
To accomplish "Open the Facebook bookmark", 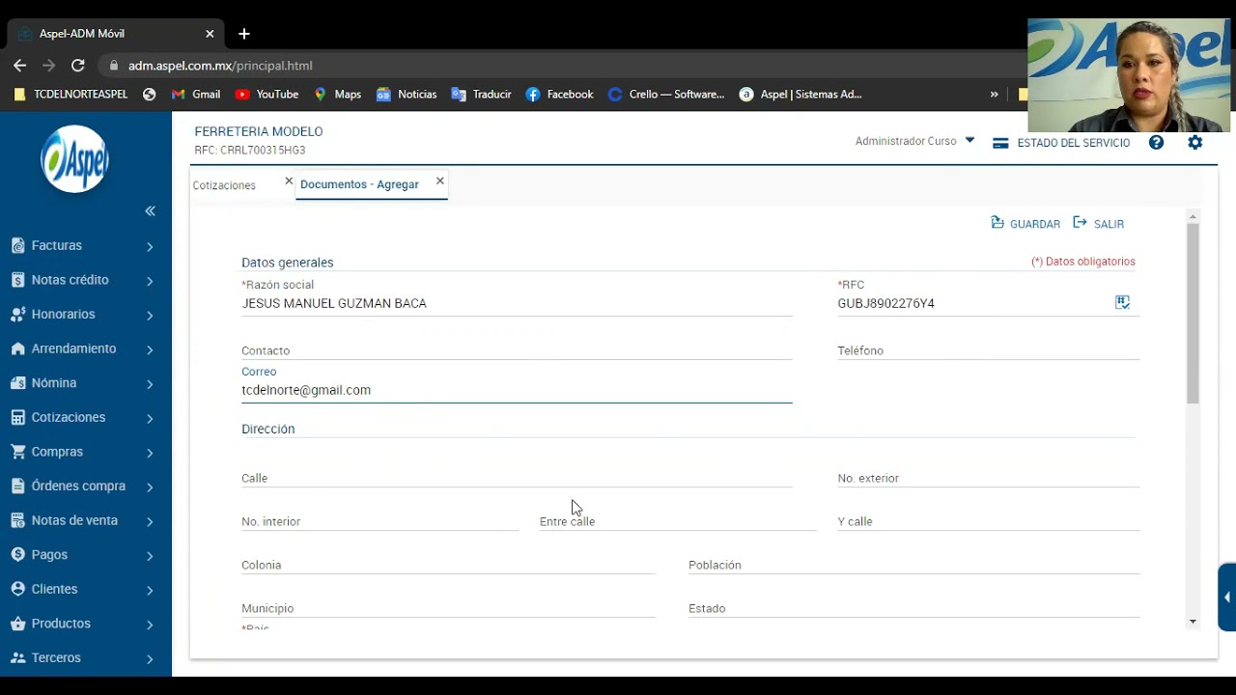I will tap(560, 95).
